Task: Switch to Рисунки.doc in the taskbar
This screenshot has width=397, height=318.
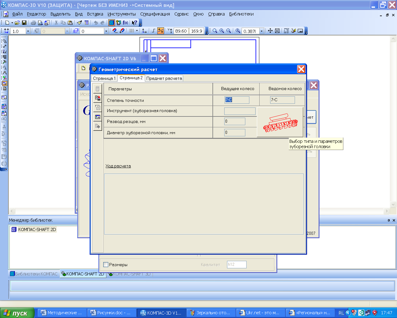Action: pyautogui.click(x=112, y=313)
